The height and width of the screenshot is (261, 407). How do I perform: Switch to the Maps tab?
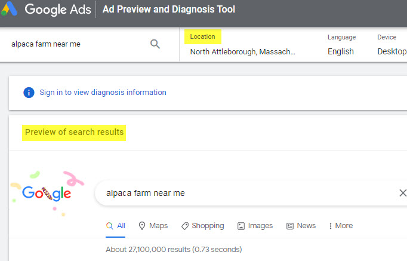(x=158, y=226)
